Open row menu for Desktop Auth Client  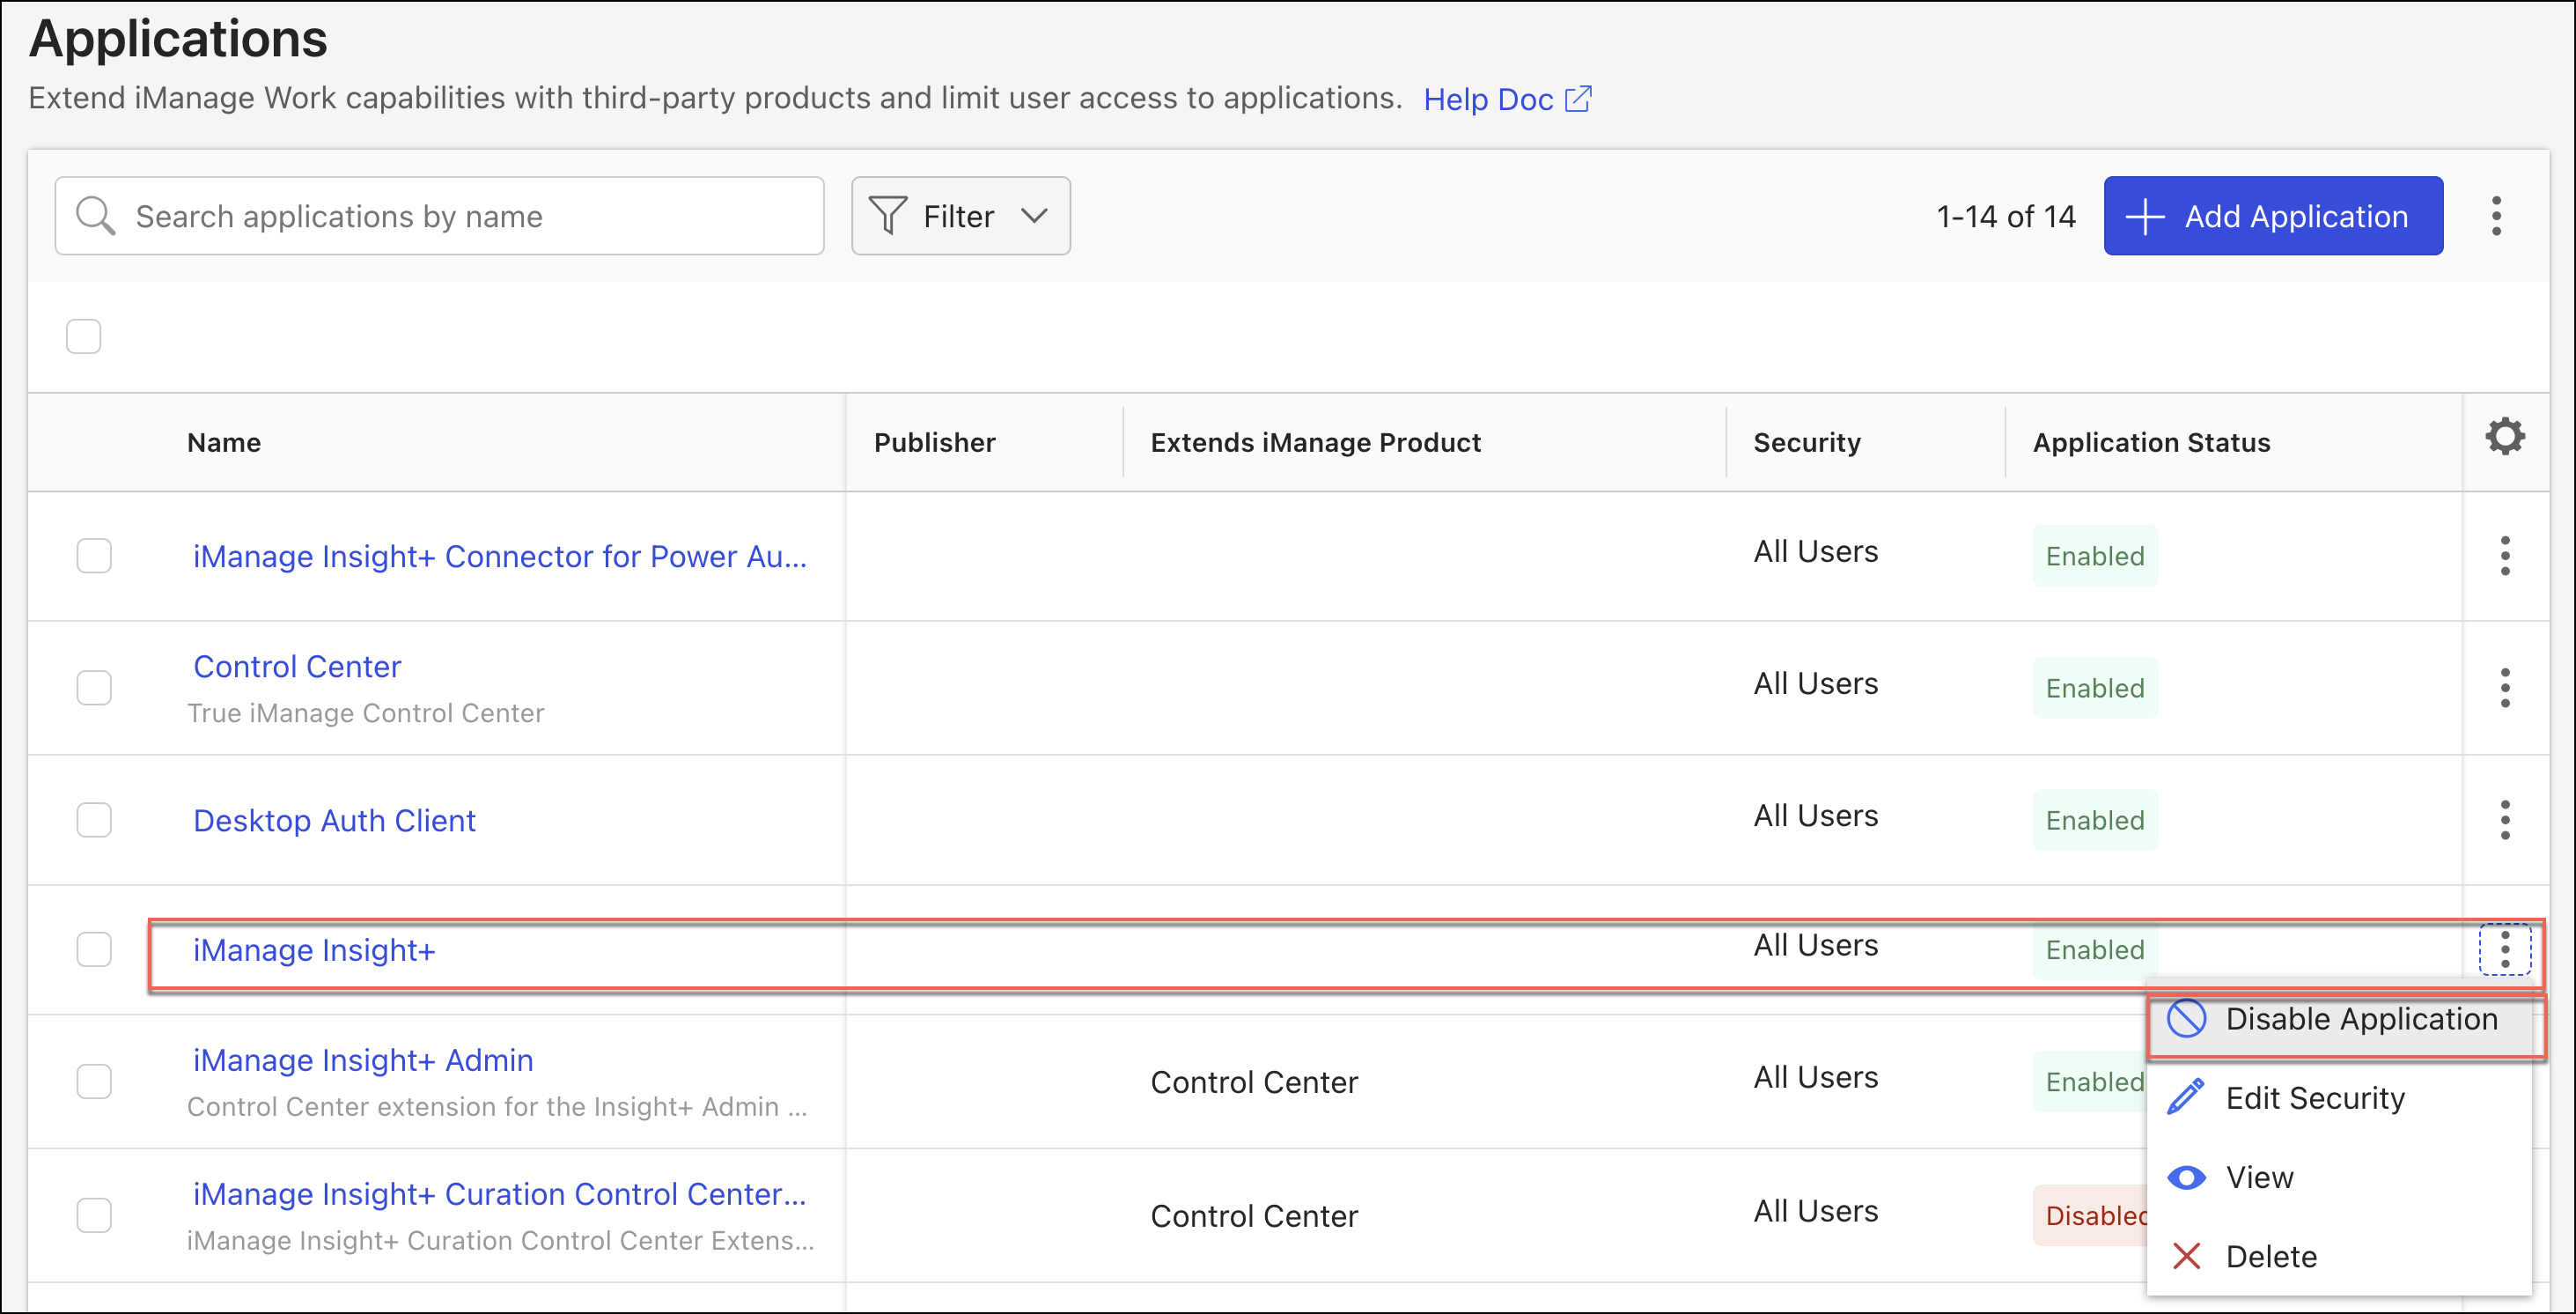[2504, 819]
